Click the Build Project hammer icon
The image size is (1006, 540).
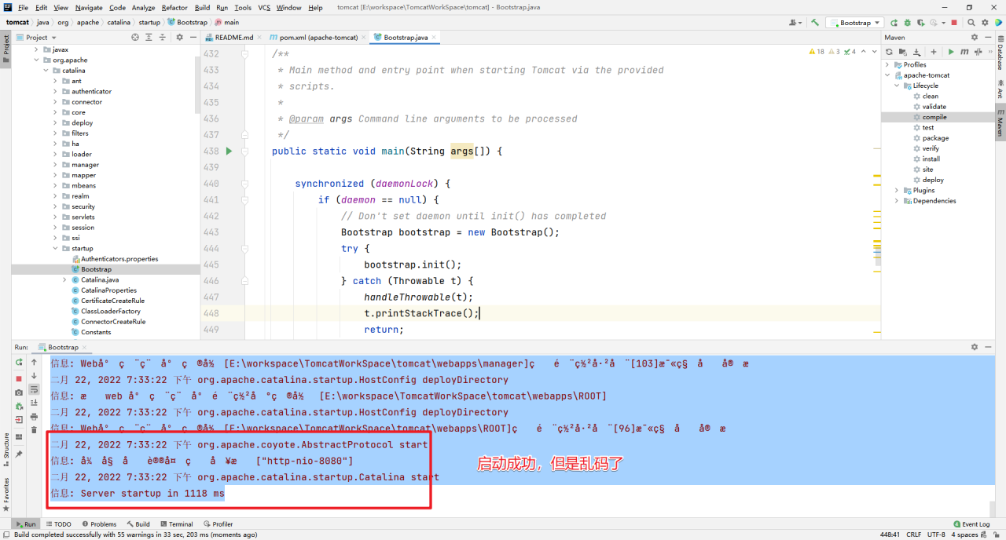[x=815, y=23]
